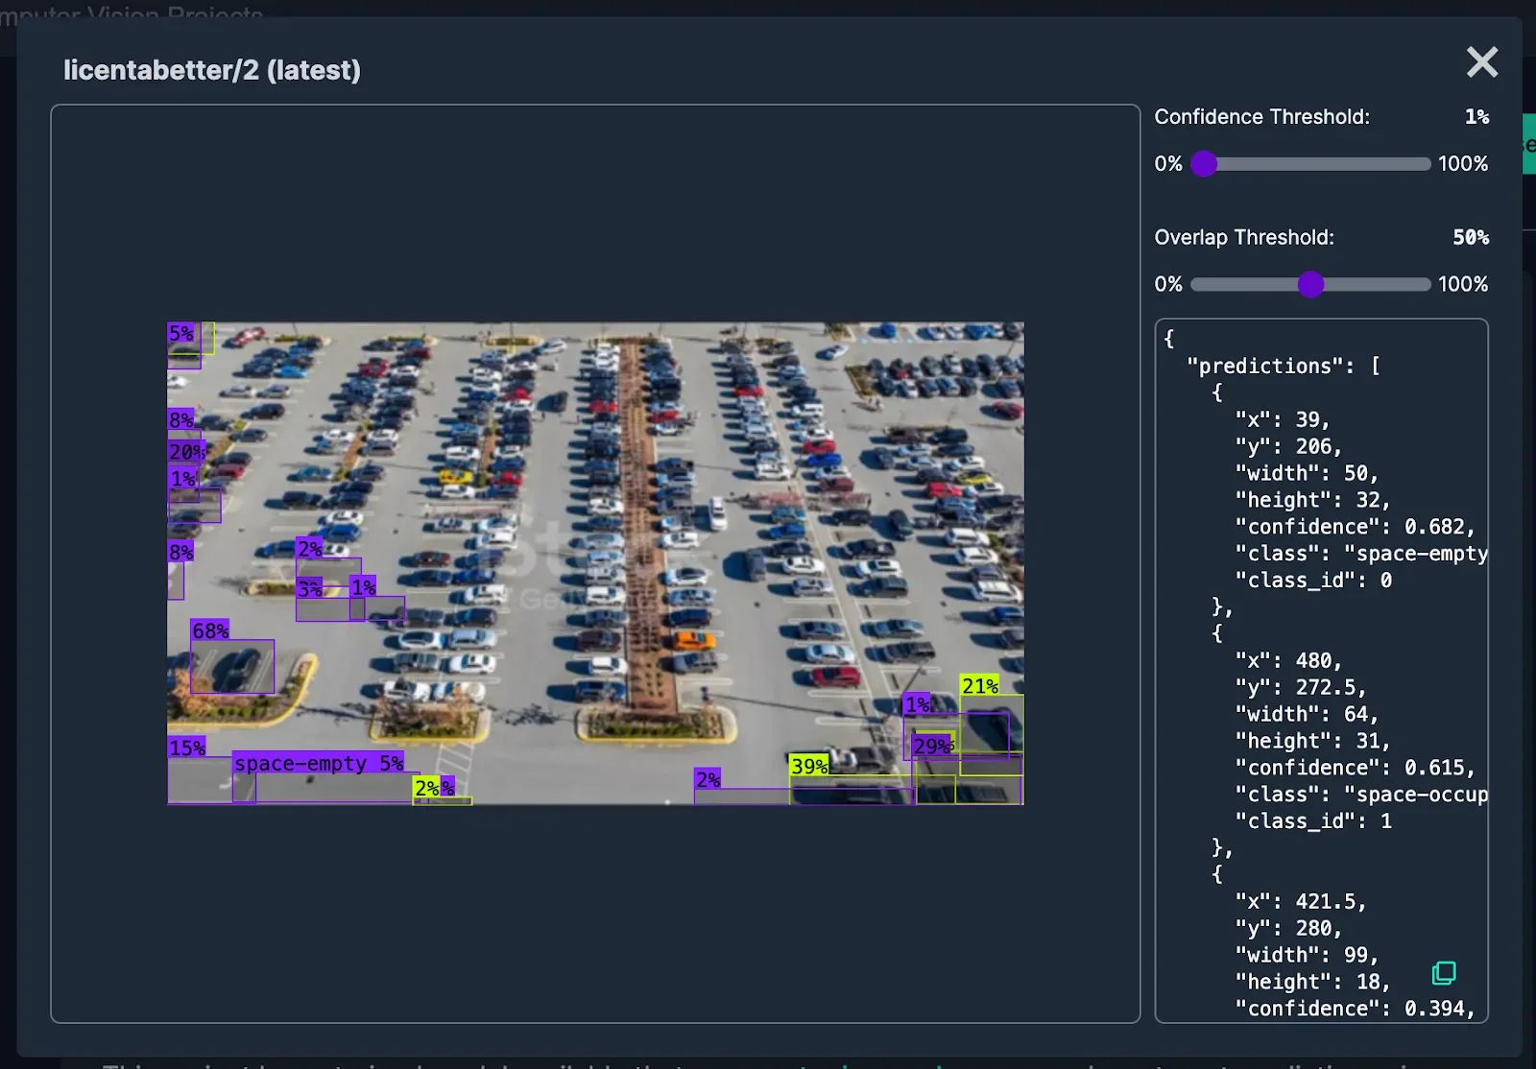Click the 0% label beside the Confidence slider
This screenshot has width=1536, height=1069.
pyautogui.click(x=1167, y=164)
